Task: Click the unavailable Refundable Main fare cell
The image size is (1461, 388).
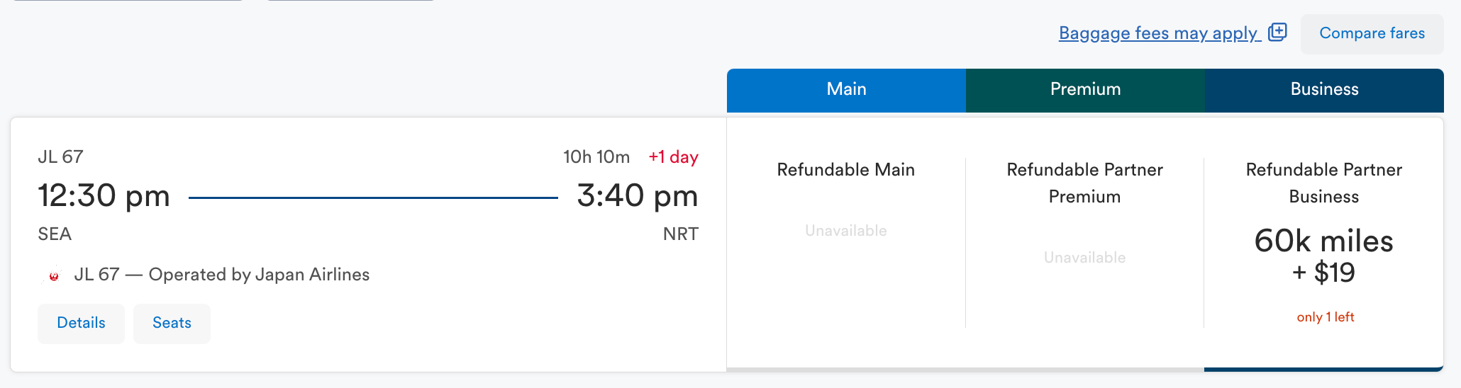Action: (x=845, y=230)
